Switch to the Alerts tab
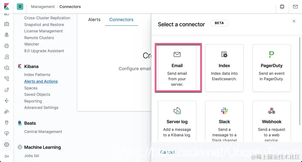Viewport: 302px width, 162px height. (x=94, y=20)
